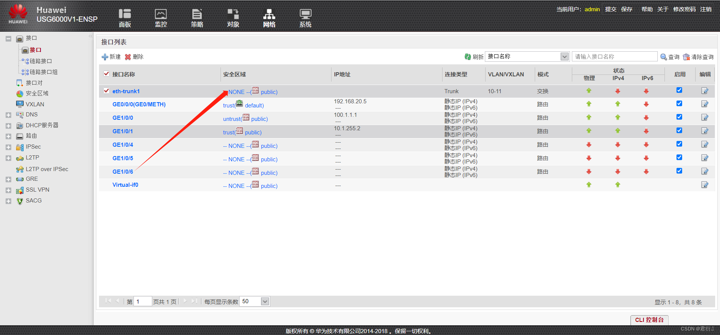Open the GE1/0/1 interface link
The height and width of the screenshot is (335, 720).
pyautogui.click(x=123, y=131)
